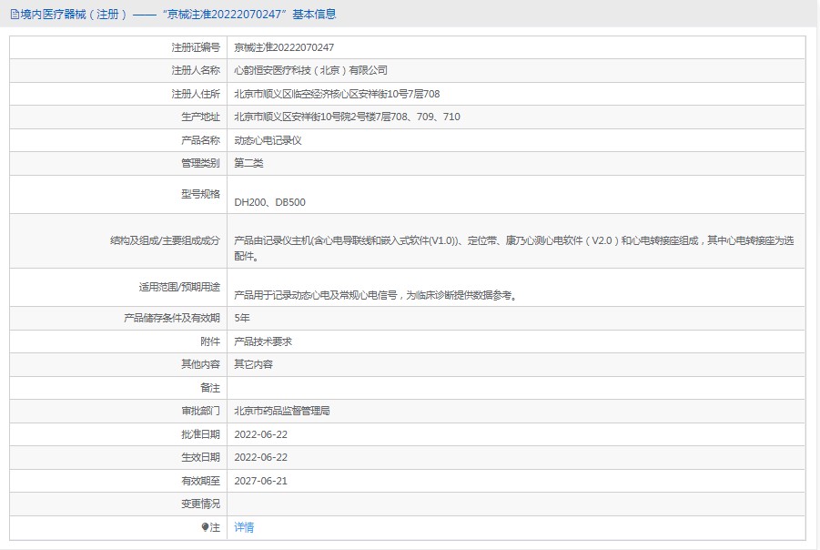This screenshot has height=550, width=820.
Task: Select the registrant name 心韵恒安医疗科技（北京）有限公司
Action: point(310,70)
